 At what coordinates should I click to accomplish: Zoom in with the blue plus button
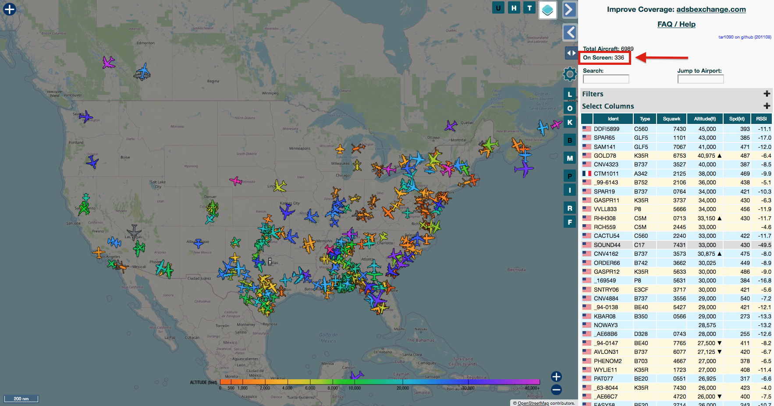[556, 377]
